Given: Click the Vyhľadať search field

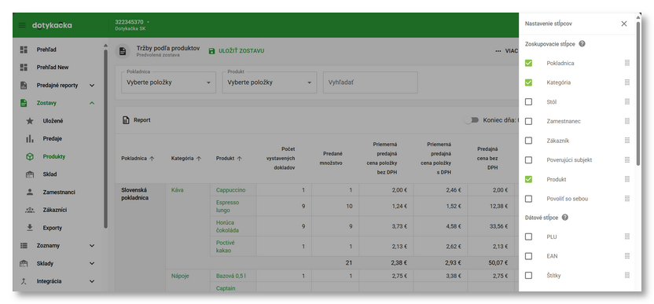Looking at the screenshot, I should 370,82.
